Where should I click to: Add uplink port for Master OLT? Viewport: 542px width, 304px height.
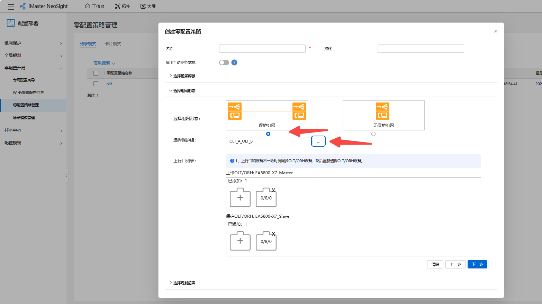click(240, 198)
